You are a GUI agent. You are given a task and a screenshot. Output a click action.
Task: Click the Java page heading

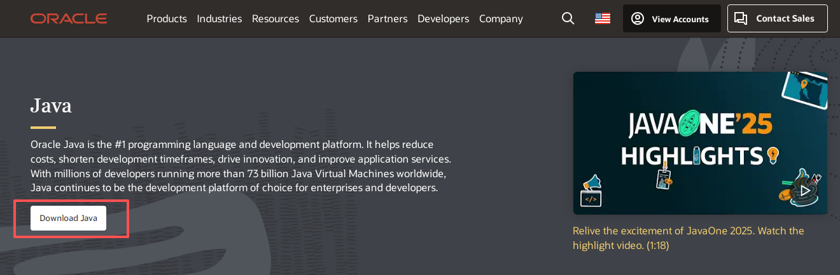[x=51, y=105]
